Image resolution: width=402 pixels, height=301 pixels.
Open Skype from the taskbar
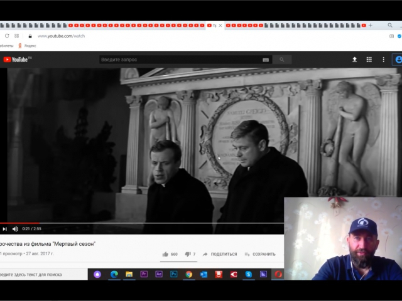point(249,275)
